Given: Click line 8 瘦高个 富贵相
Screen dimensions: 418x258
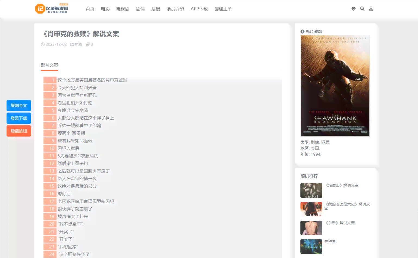Looking at the screenshot, I should coord(71,133).
